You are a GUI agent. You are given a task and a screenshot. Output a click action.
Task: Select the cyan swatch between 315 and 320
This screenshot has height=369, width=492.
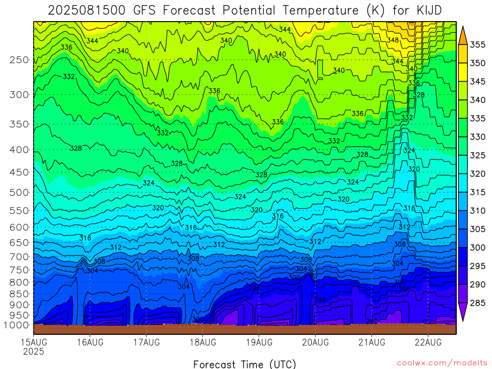463,183
